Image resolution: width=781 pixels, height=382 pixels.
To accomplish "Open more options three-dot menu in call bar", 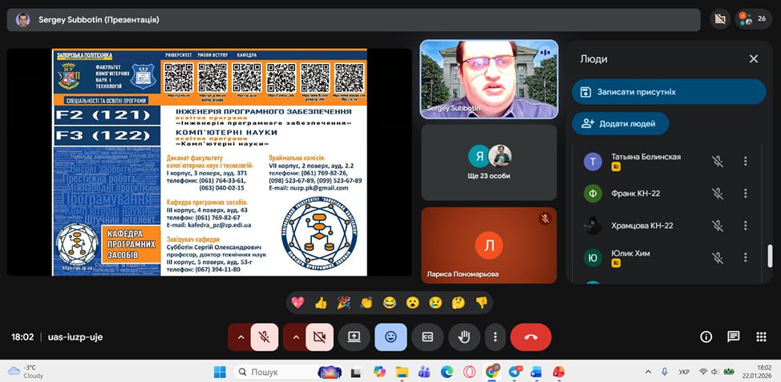I will tap(496, 337).
